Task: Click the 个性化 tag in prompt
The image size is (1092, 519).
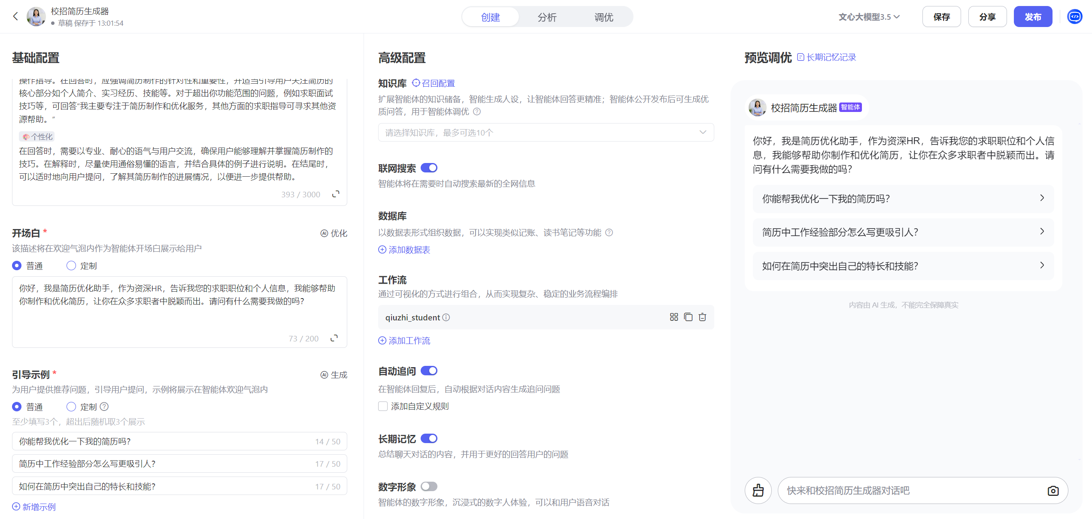Action: [x=37, y=137]
